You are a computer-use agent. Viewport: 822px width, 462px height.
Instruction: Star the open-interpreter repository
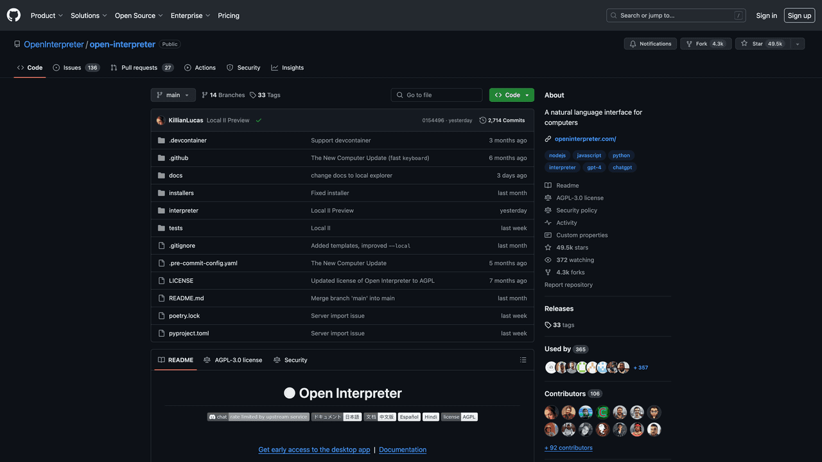click(762, 44)
